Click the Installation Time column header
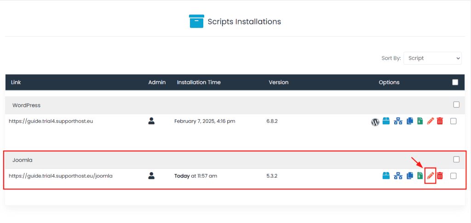Viewport: 471px width, 223px height. pyautogui.click(x=199, y=83)
